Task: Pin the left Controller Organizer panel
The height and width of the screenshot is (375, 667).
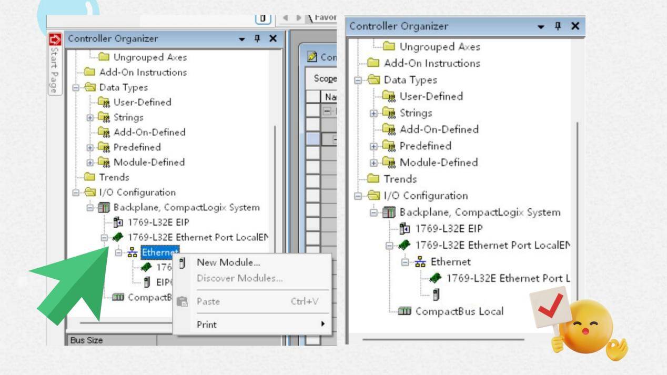Action: (x=257, y=39)
